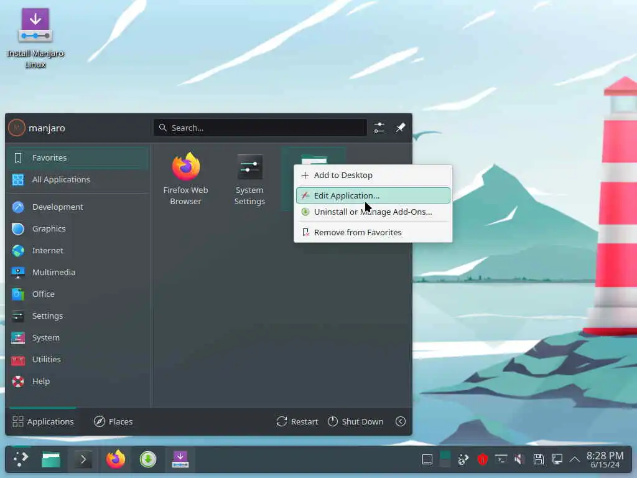Viewport: 637px width, 478px height.
Task: Open the terminal dropdown tray icon
Action: click(x=501, y=460)
